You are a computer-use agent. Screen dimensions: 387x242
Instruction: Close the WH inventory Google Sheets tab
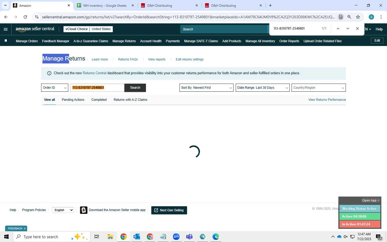[x=133, y=5]
